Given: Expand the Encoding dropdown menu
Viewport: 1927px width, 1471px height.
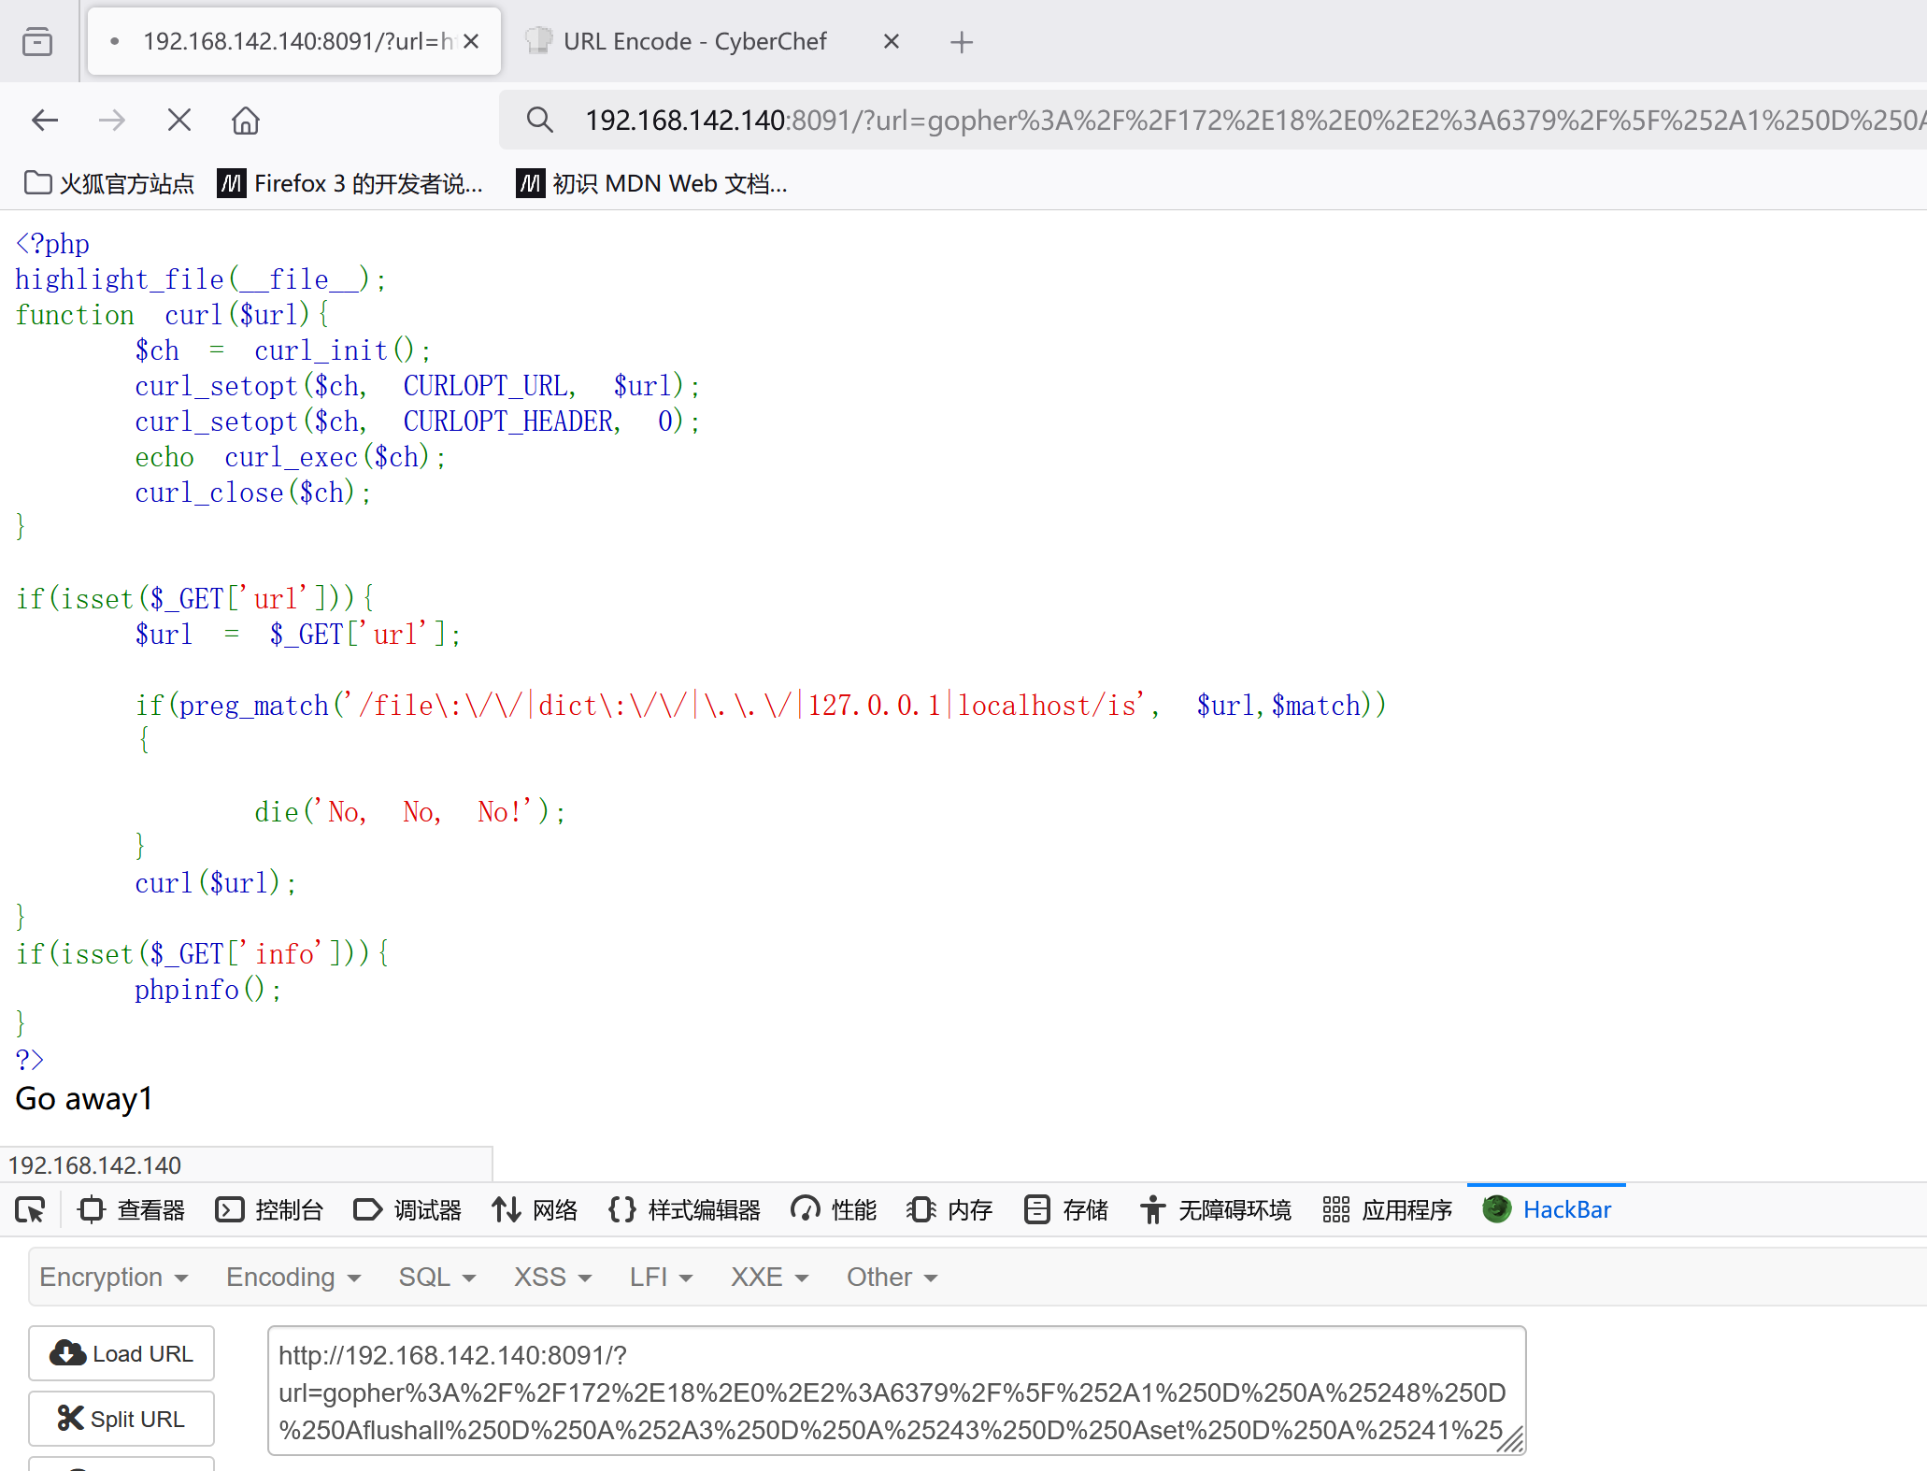Looking at the screenshot, I should pos(293,1277).
